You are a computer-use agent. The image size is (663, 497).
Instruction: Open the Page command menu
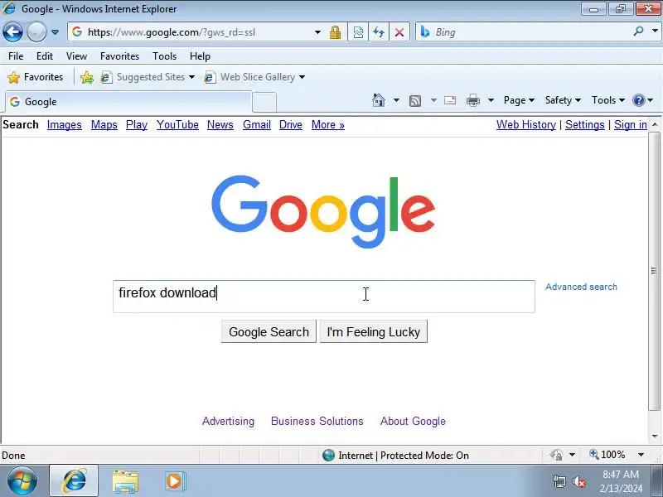(x=519, y=100)
